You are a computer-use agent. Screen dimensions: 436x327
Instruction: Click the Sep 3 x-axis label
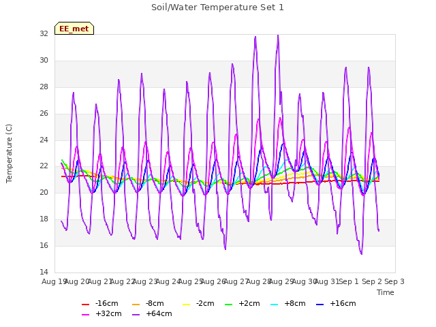(394, 281)
